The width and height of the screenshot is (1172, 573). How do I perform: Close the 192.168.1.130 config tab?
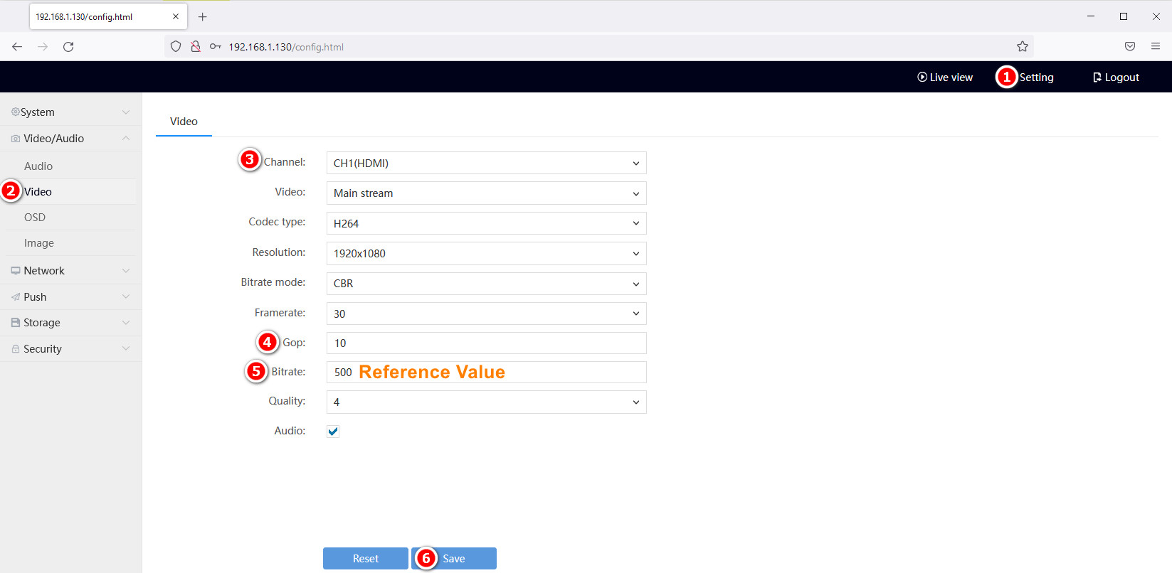176,16
